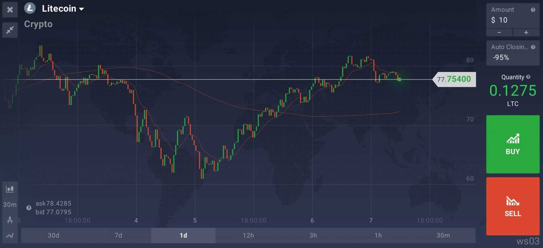The image size is (543, 248).
Task: Switch to the 30d time range
Action: (53, 235)
